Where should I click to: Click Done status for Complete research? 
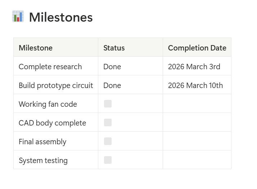pyautogui.click(x=112, y=67)
